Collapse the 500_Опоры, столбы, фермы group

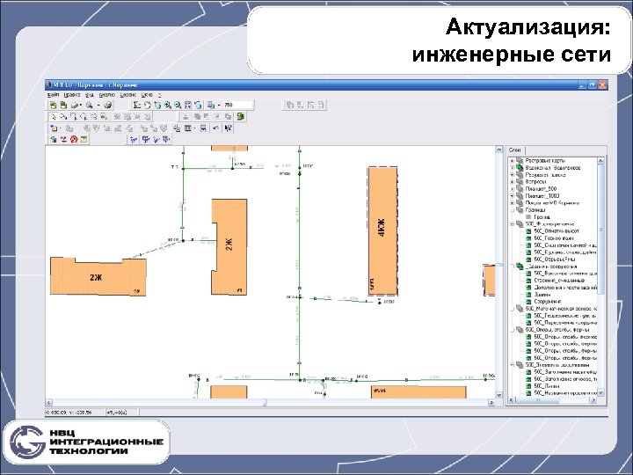tap(513, 330)
